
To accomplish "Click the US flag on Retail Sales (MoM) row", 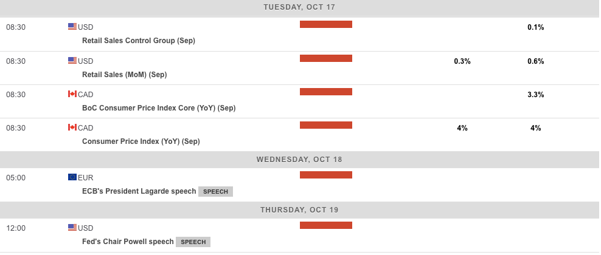I will click(72, 61).
